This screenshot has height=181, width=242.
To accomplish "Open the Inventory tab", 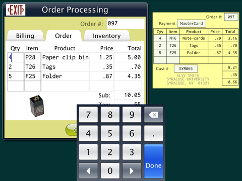I will (x=107, y=36).
